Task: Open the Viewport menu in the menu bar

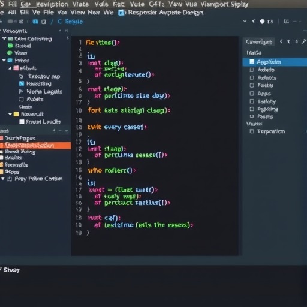Action: tap(215, 4)
